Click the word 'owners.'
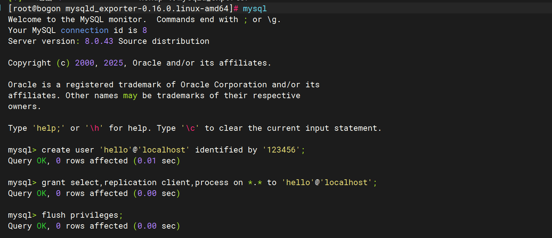 click(x=25, y=107)
